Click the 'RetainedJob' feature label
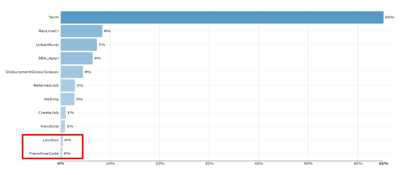 46,85
